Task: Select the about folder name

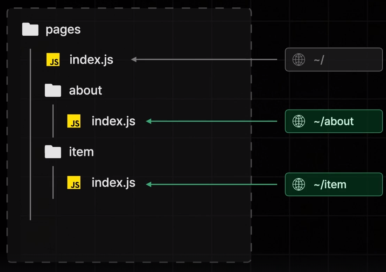Action: tap(85, 90)
